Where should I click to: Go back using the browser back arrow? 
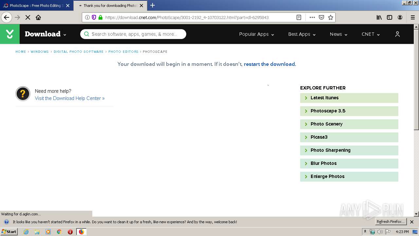click(x=7, y=17)
